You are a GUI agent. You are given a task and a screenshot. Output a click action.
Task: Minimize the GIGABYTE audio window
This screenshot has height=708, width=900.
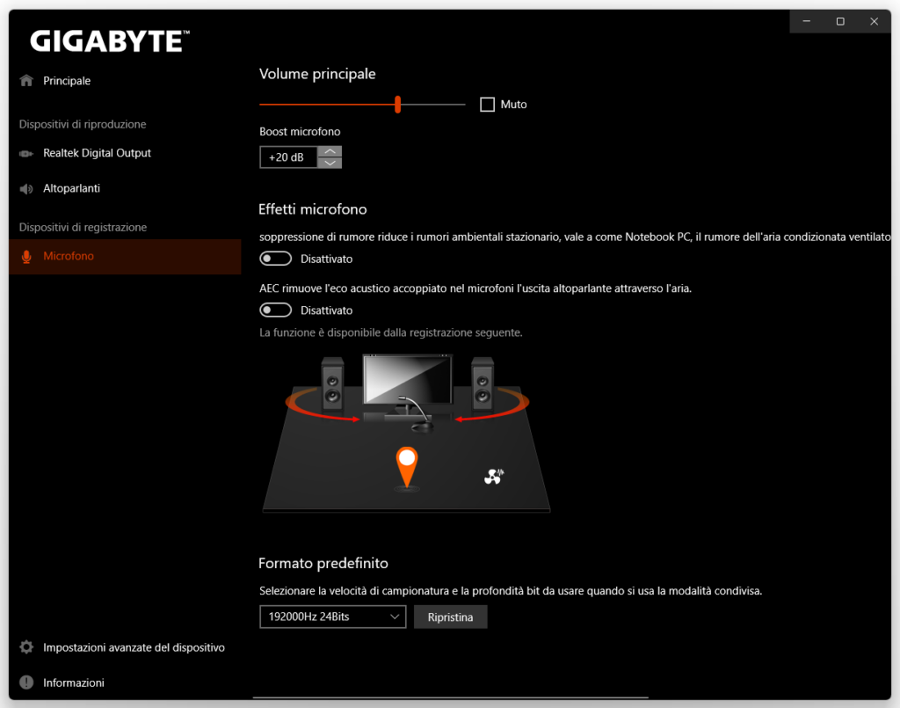pyautogui.click(x=807, y=21)
